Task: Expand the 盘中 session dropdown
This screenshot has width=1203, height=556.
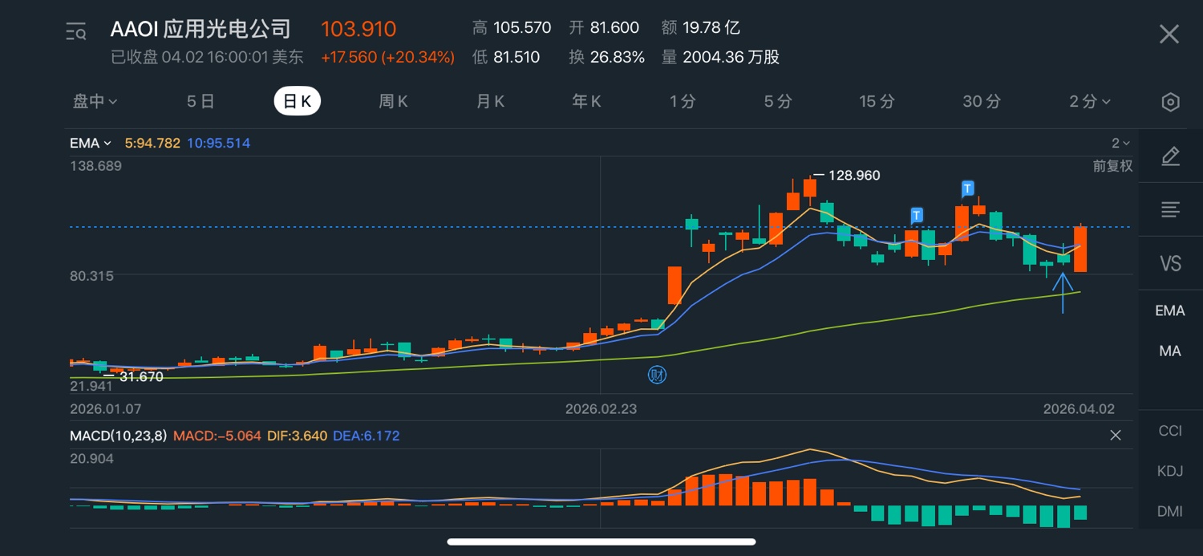Action: click(95, 102)
